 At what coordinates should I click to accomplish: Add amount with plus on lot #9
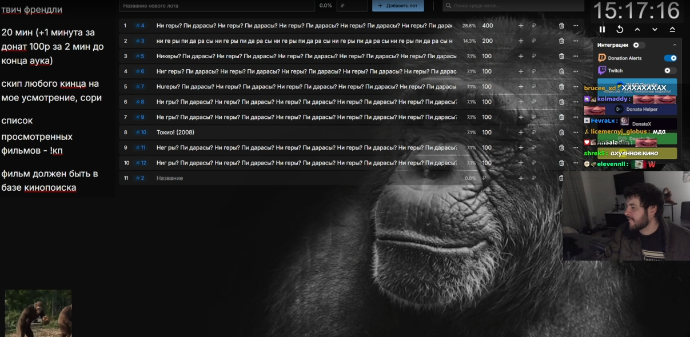tap(521, 117)
